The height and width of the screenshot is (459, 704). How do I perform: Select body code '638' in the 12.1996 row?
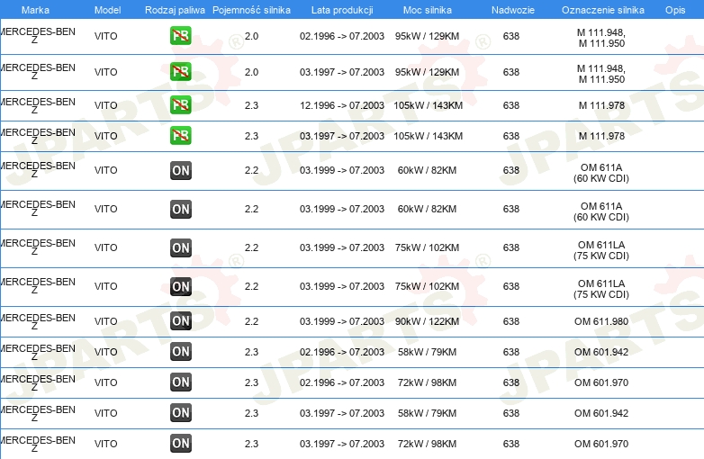click(x=511, y=105)
